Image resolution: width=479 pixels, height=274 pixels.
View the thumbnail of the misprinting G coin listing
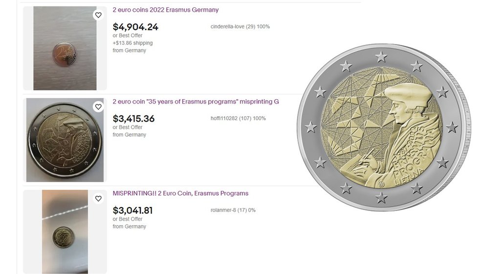[x=65, y=140]
